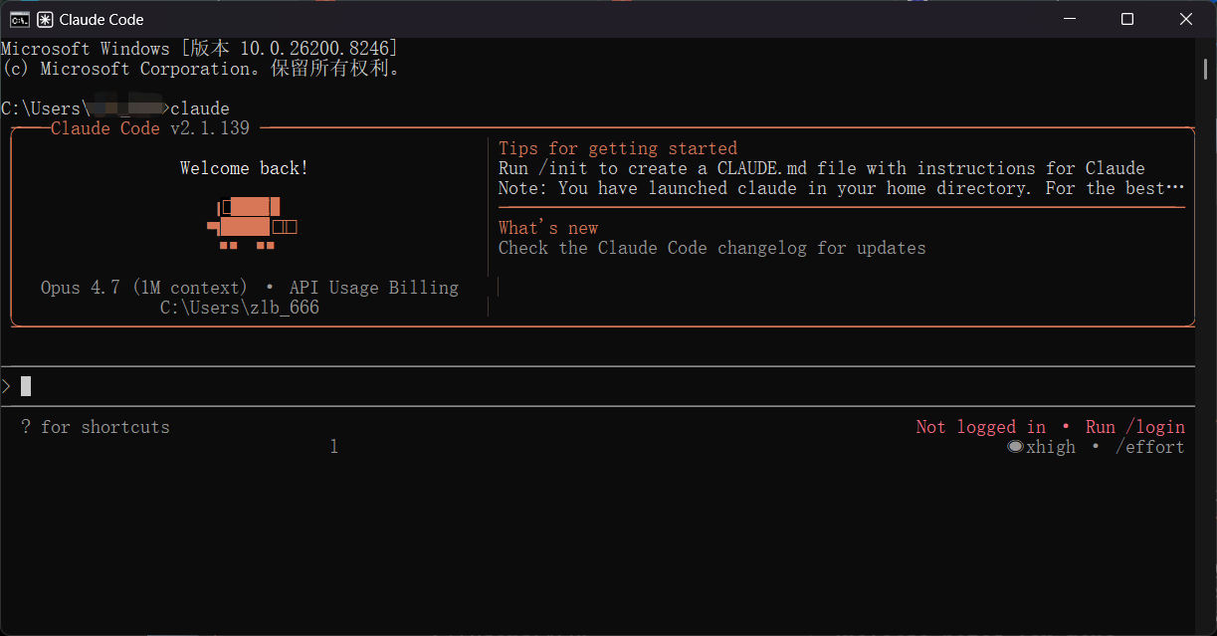Click the "/effort" hint text
The height and width of the screenshot is (636, 1217).
click(1150, 447)
